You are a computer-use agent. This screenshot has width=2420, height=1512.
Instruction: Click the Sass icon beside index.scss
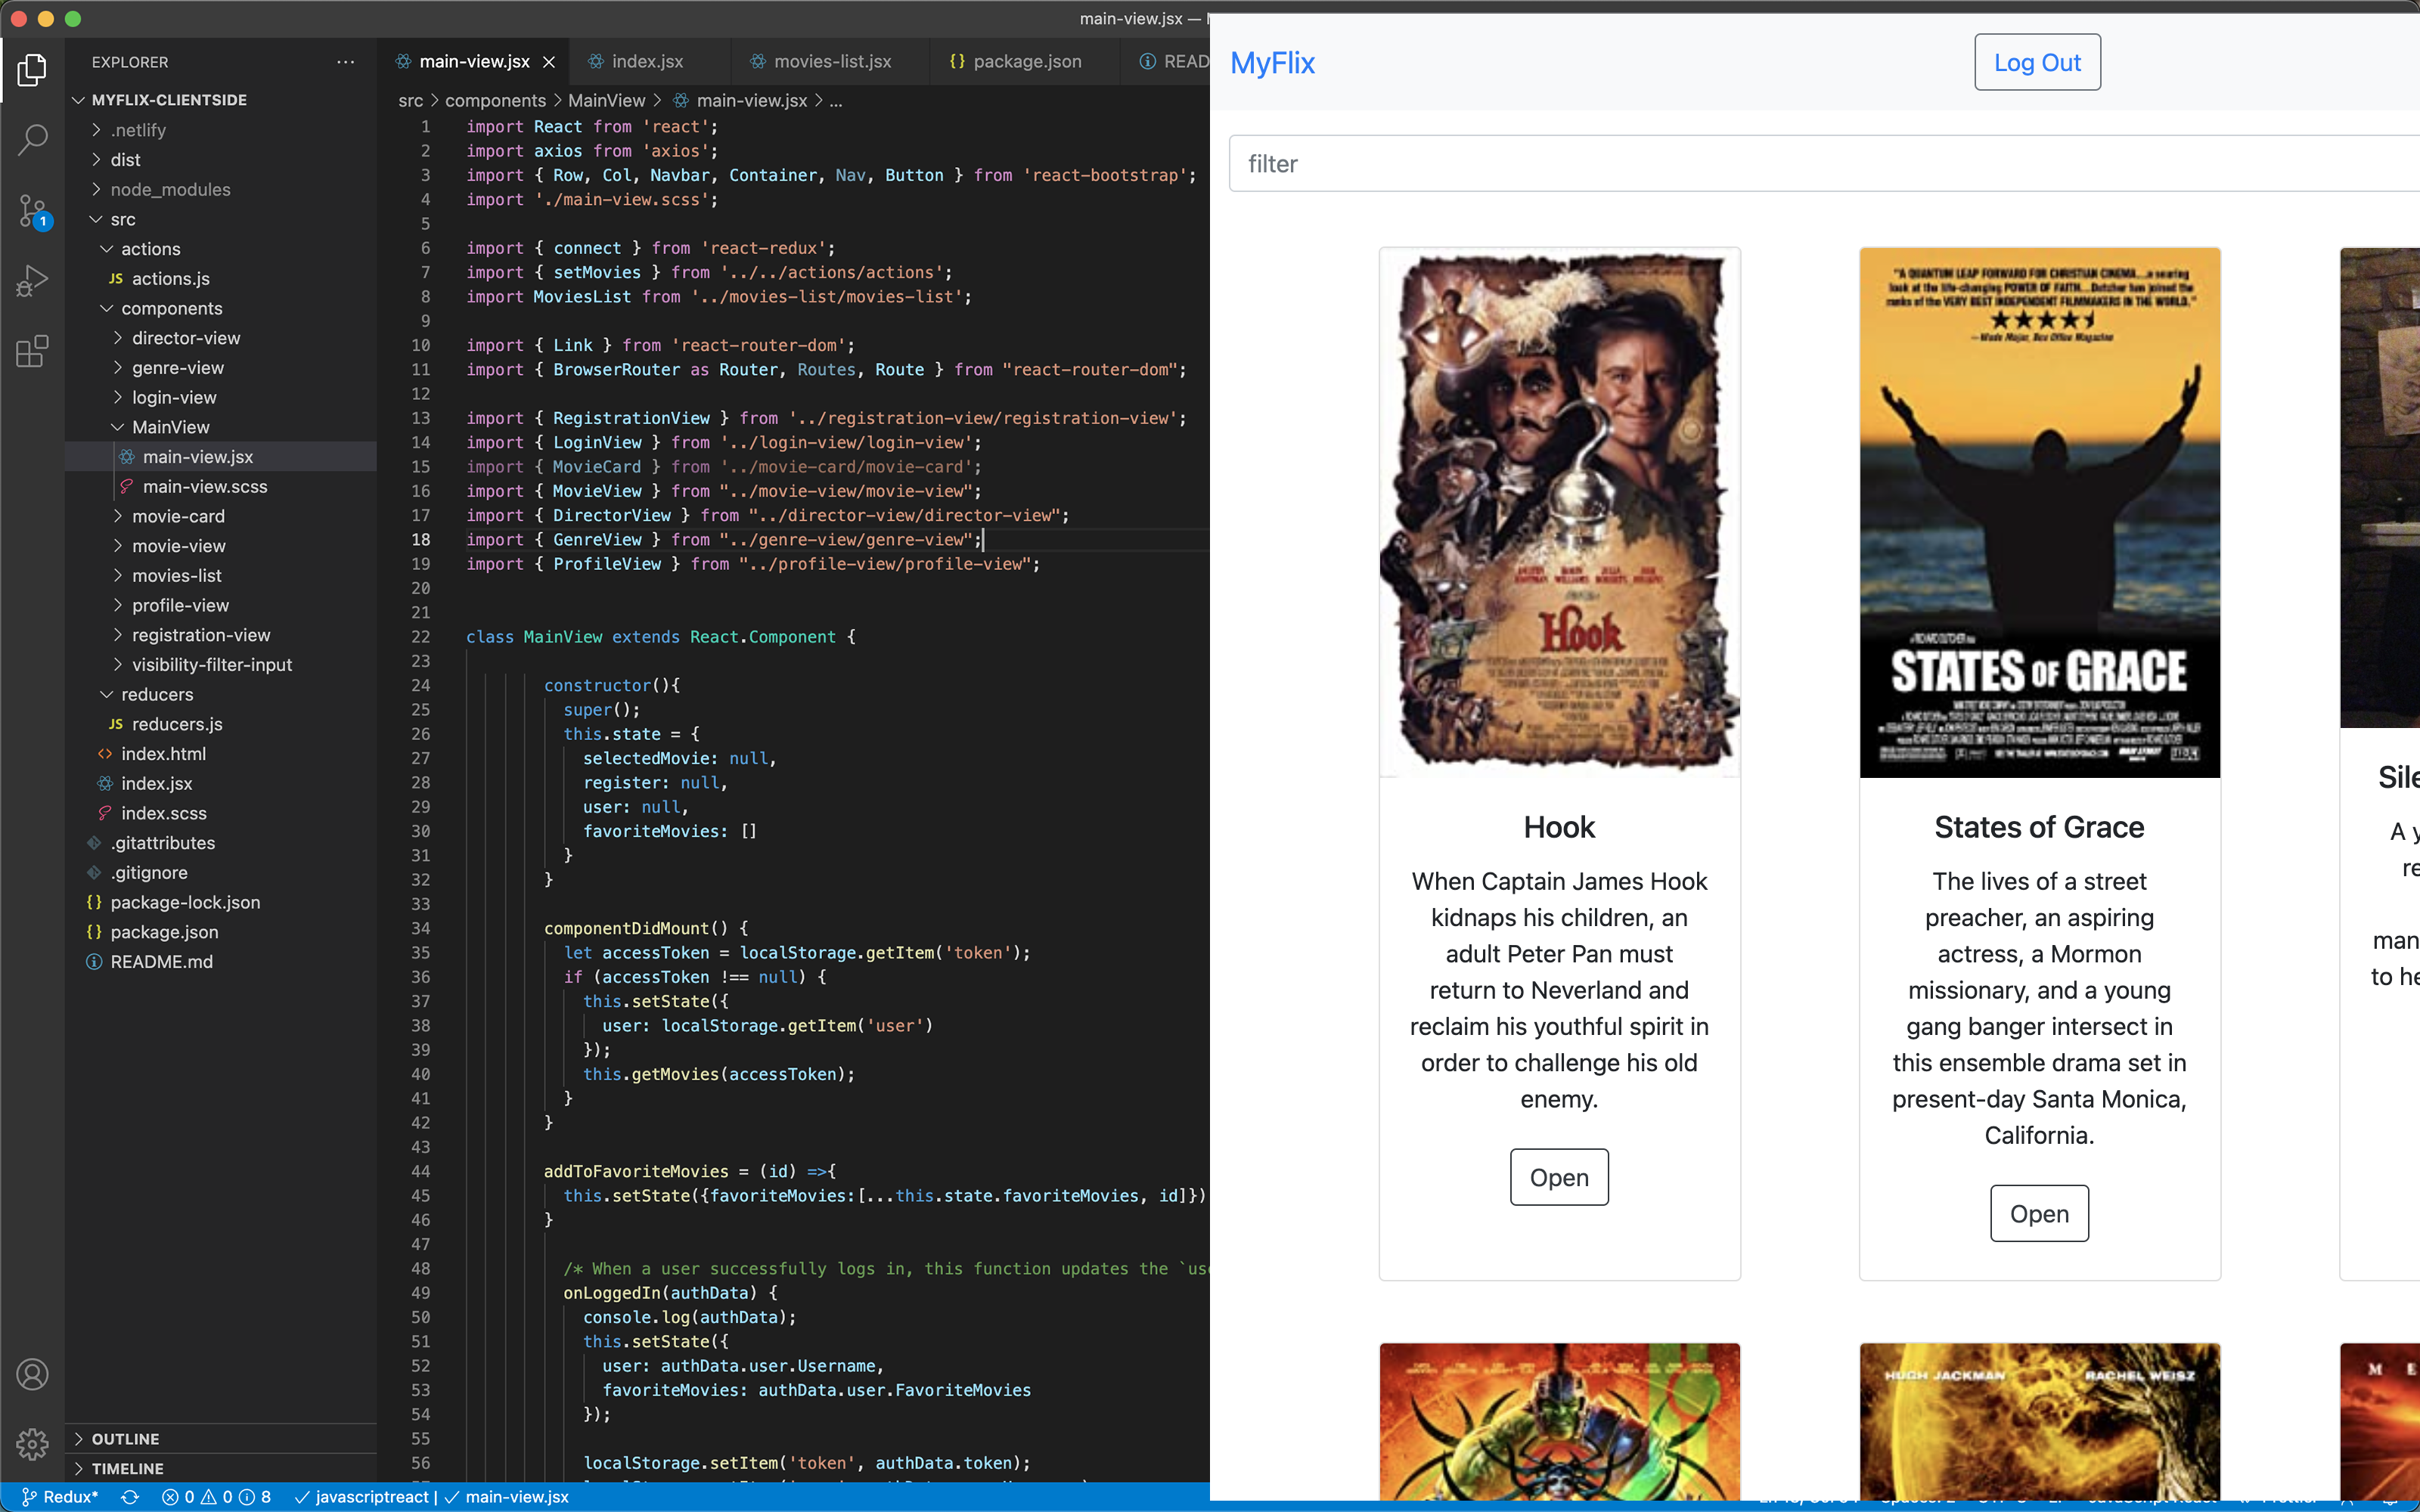[105, 813]
